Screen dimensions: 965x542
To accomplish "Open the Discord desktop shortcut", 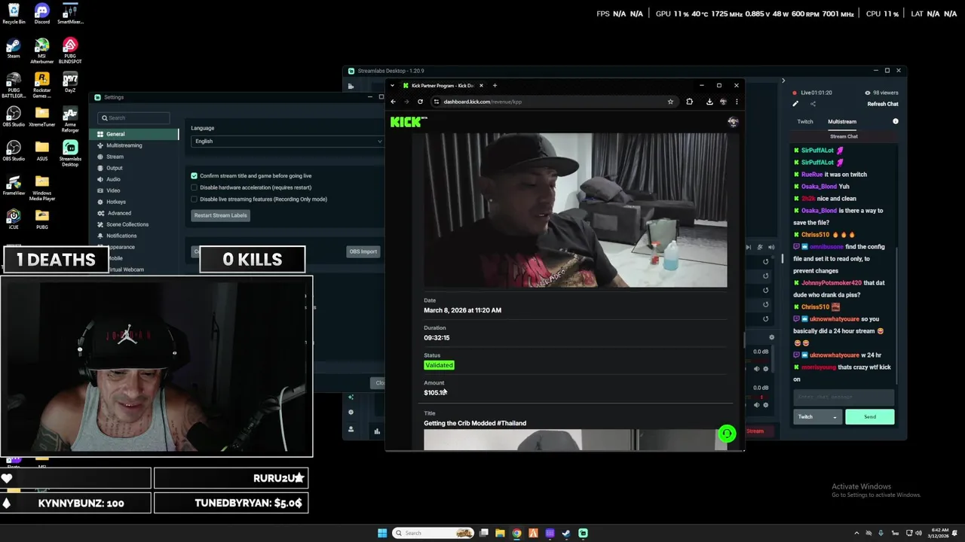I will [42, 14].
